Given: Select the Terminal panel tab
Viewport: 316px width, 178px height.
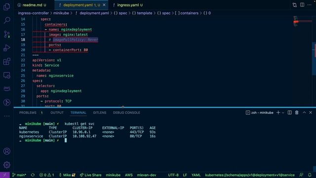Looking at the screenshot, I should coord(78,113).
